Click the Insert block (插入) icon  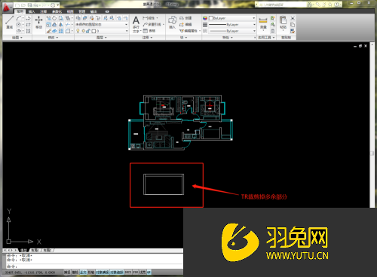point(172,22)
